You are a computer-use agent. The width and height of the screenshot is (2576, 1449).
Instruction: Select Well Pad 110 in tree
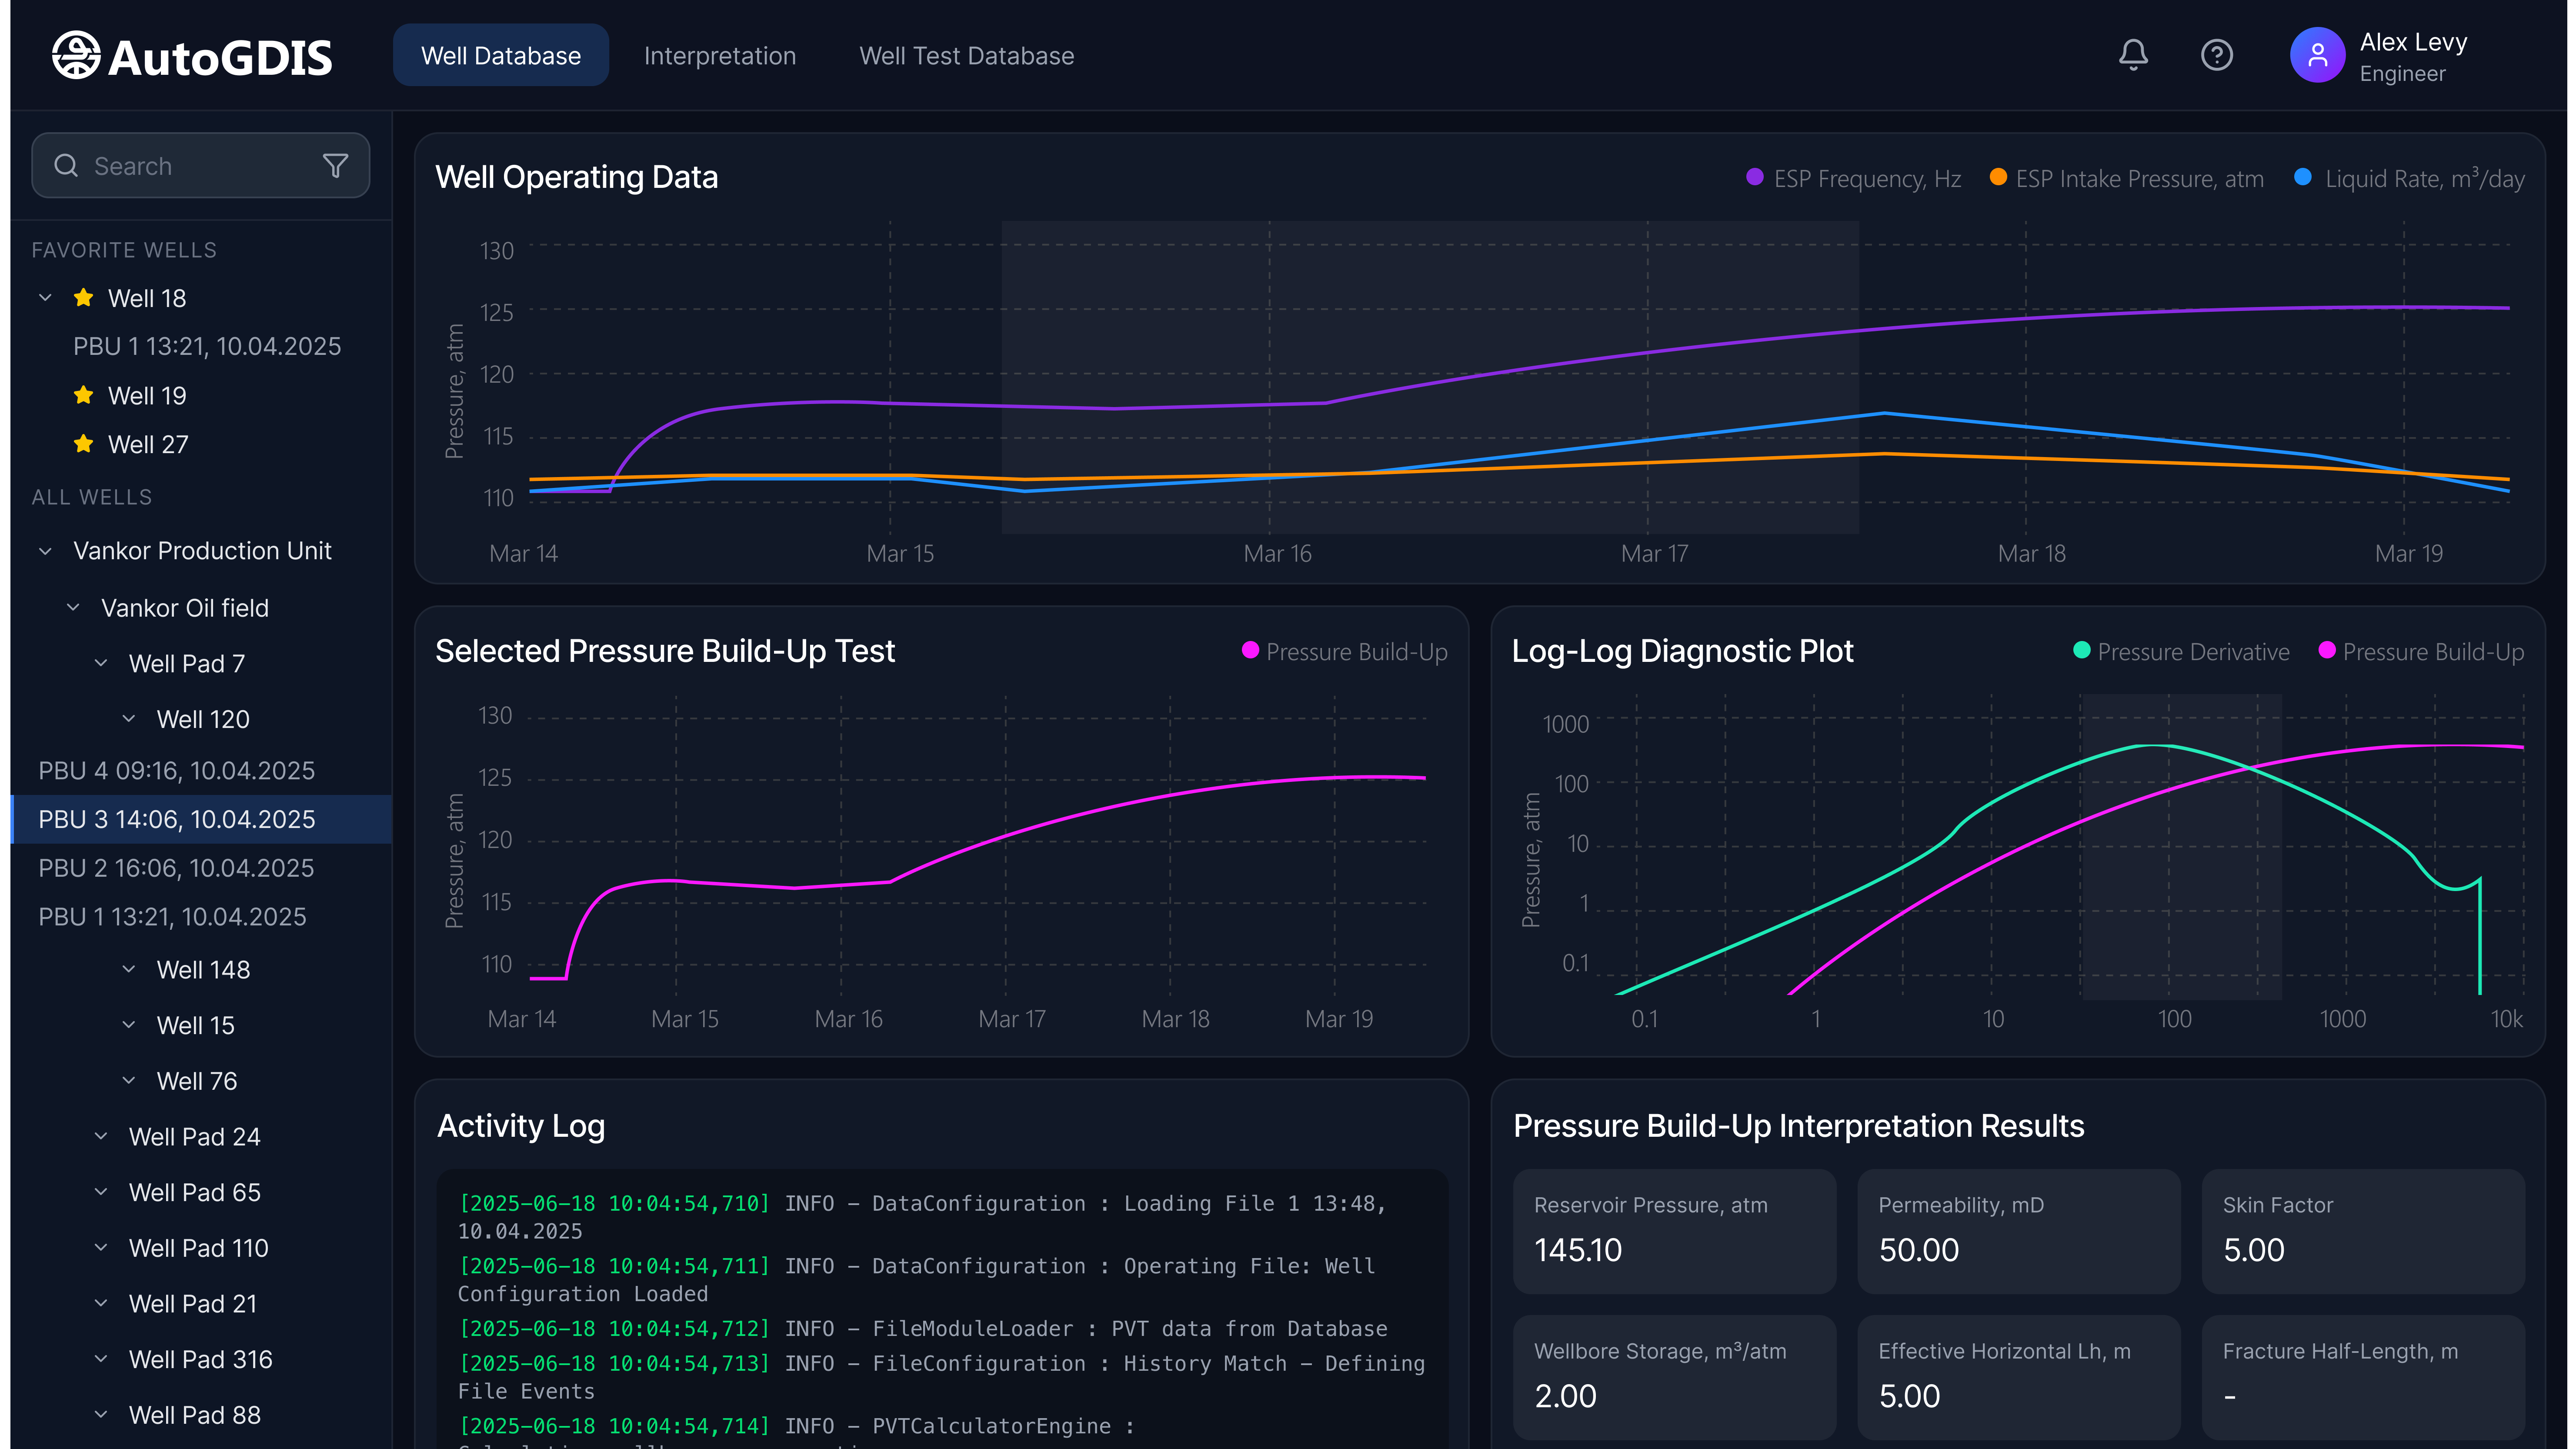click(199, 1248)
